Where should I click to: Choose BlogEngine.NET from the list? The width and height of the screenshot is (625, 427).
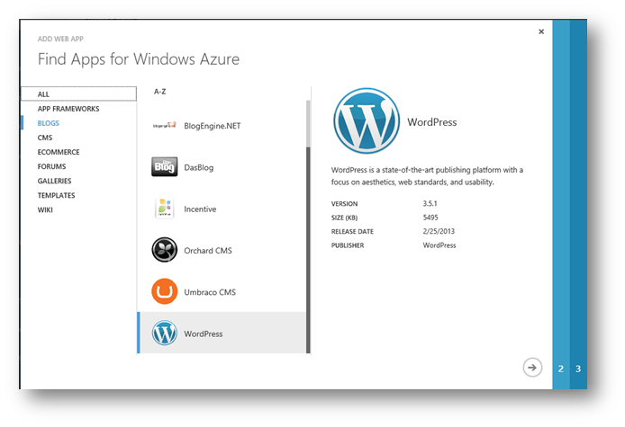(x=222, y=125)
